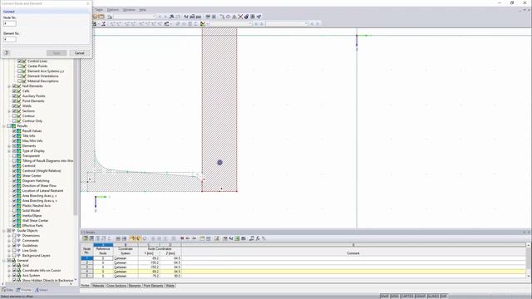This screenshot has width=532, height=299.
Task: Open the main toolbar combo box
Action: pyautogui.click(x=135, y=17)
